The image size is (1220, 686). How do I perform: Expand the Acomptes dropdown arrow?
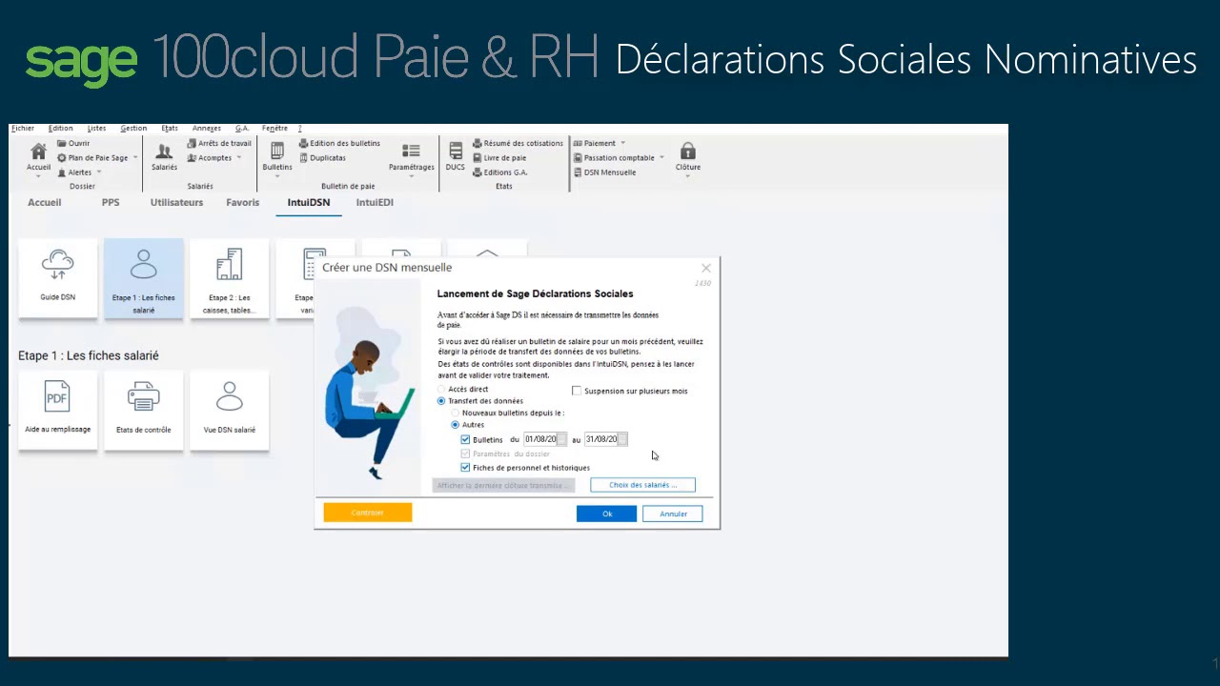[x=238, y=158]
